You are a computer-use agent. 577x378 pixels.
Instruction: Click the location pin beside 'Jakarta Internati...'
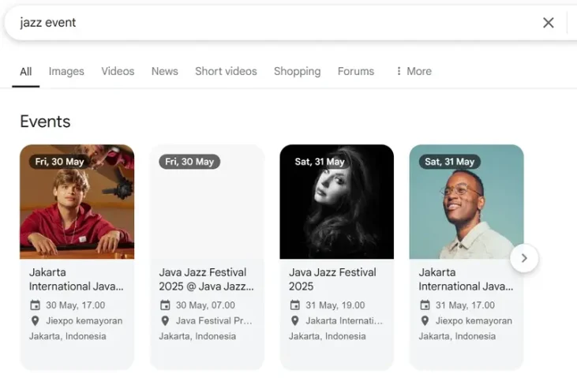[x=294, y=321]
